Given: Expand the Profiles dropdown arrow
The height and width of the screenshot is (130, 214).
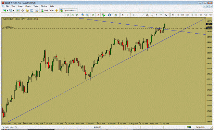Looking at the screenshot, I should (13, 11).
